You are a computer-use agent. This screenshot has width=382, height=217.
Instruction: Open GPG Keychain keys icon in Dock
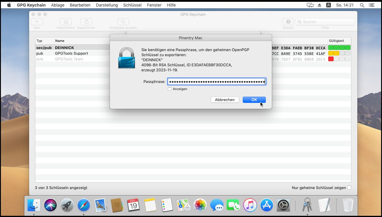pos(307,205)
